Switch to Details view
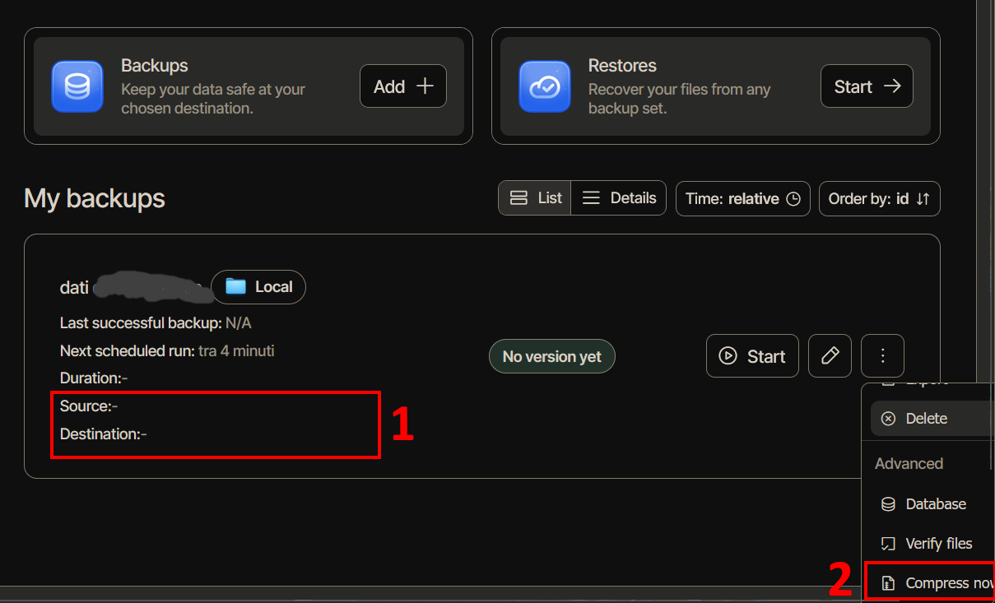The image size is (995, 603). coord(619,198)
